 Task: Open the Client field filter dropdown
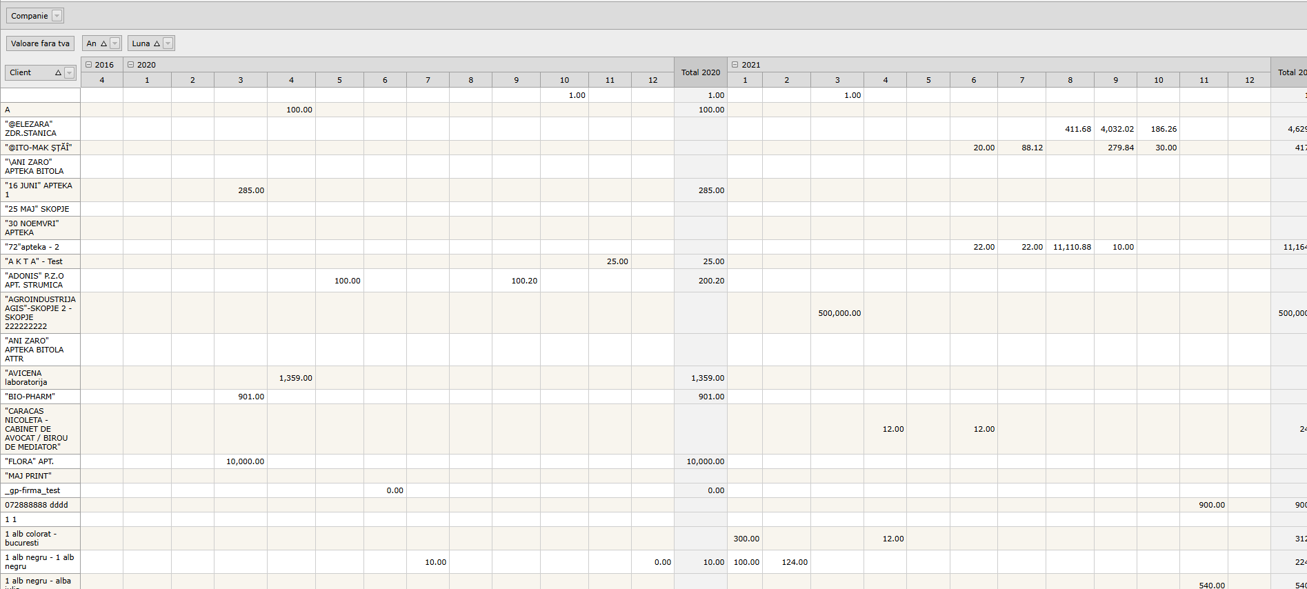pyautogui.click(x=69, y=73)
